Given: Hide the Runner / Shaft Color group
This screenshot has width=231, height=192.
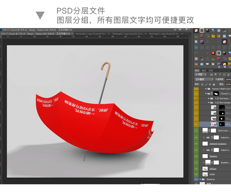Looking at the screenshot, I should [196, 89].
